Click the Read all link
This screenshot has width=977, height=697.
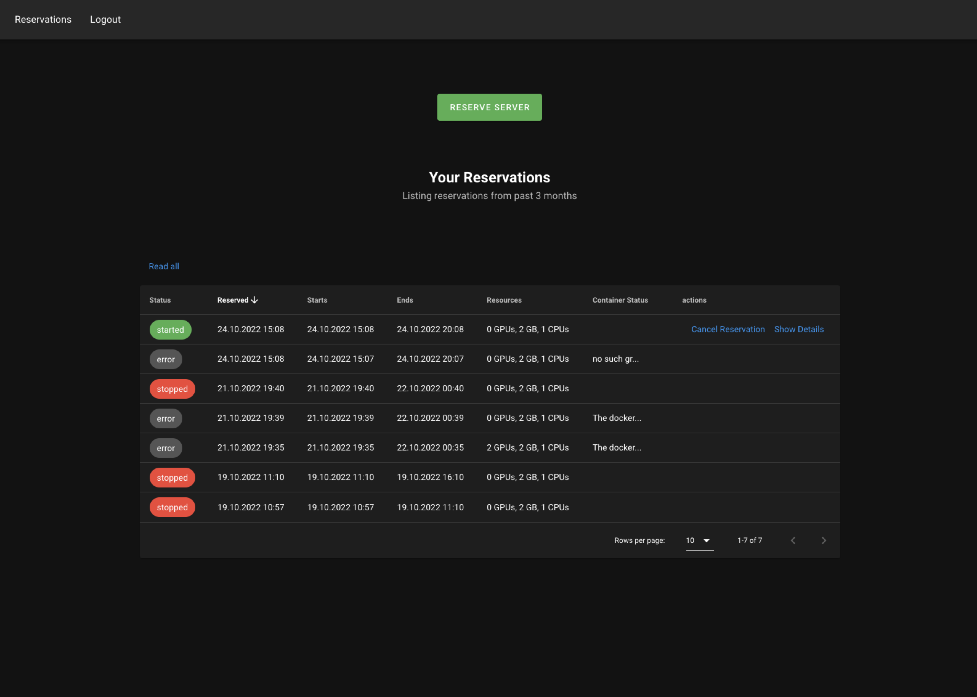point(164,266)
